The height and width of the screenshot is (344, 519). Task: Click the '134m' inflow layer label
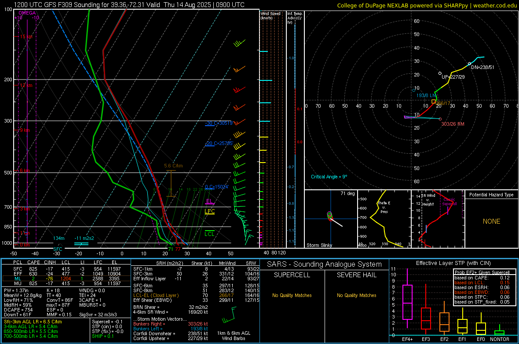pos(58,238)
